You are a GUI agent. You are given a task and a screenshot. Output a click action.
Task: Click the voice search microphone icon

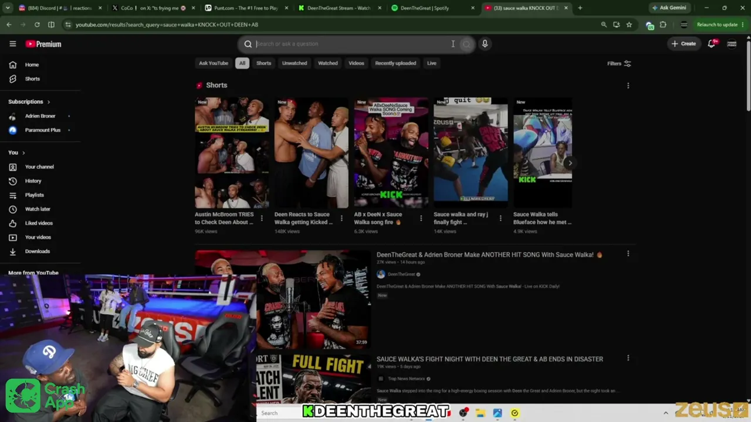tap(485, 44)
